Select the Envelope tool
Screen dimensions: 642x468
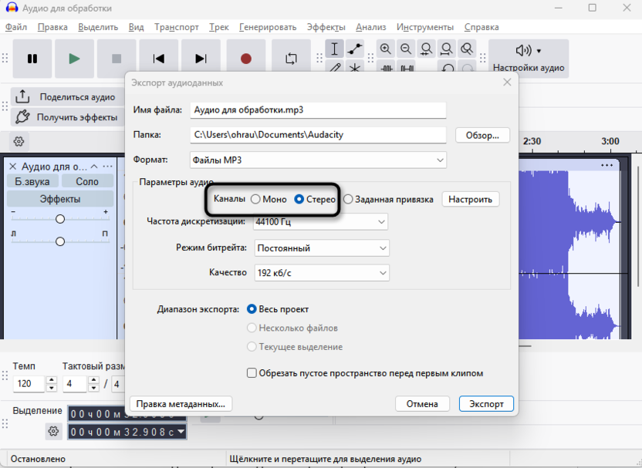coord(355,49)
